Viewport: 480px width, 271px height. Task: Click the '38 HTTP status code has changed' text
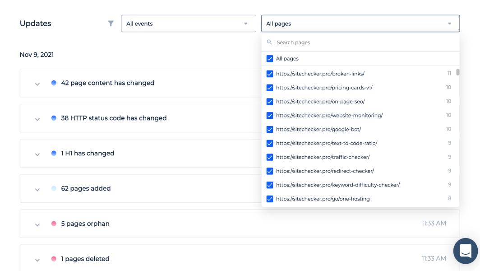coord(114,118)
